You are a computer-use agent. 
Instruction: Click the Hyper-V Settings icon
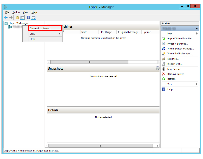164,44
